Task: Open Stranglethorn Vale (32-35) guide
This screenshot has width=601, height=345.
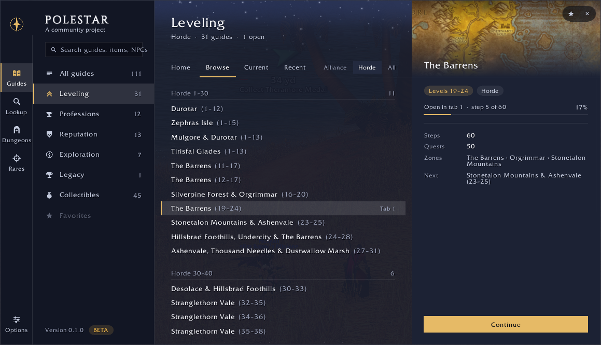Action: pyautogui.click(x=283, y=303)
